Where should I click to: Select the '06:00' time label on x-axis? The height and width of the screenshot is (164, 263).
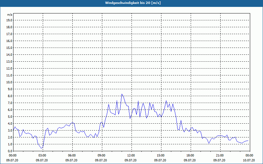(x=71, y=155)
